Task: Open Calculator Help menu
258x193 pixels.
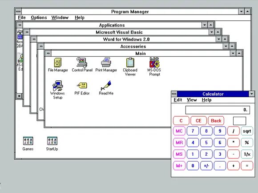Action: pyautogui.click(x=207, y=100)
